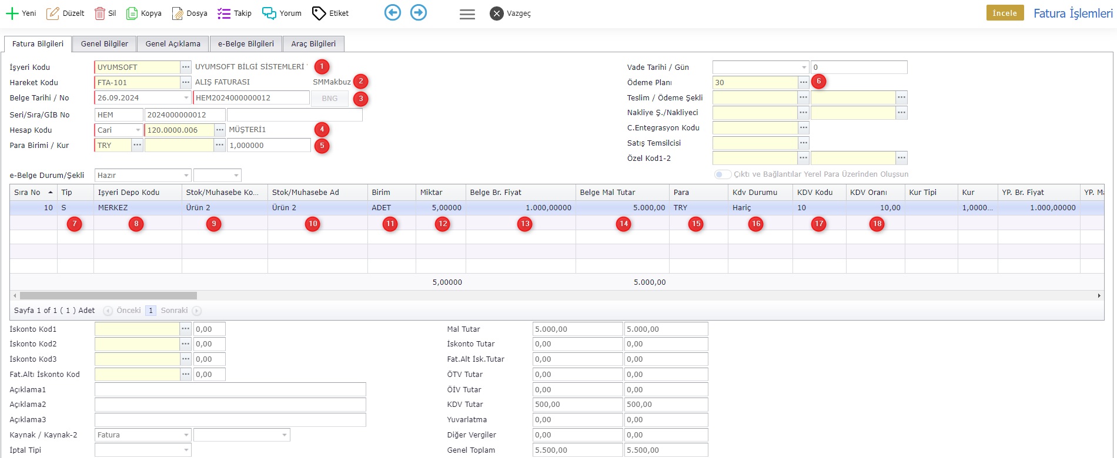The height and width of the screenshot is (458, 1117).
Task: Expand İptal Tipi dropdown
Action: click(x=186, y=450)
